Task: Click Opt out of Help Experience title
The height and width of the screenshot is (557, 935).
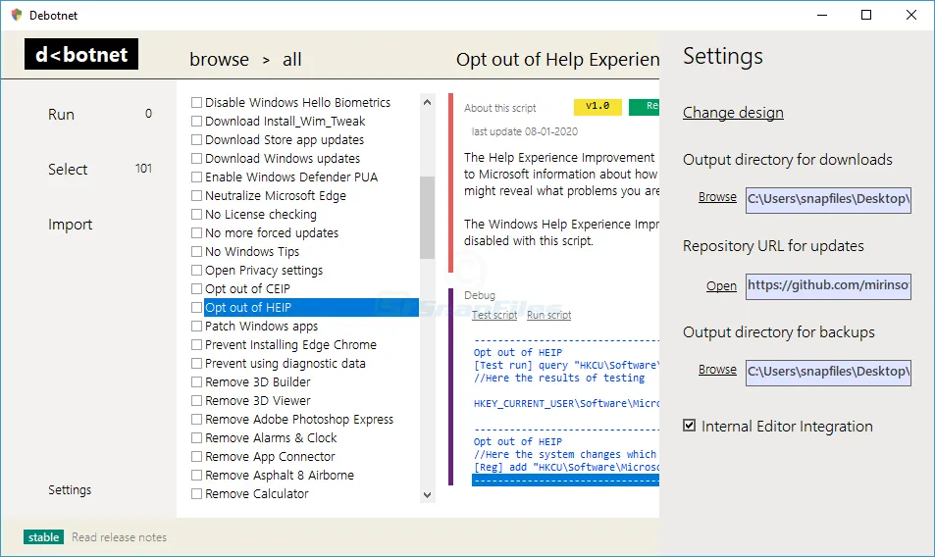Action: point(557,60)
